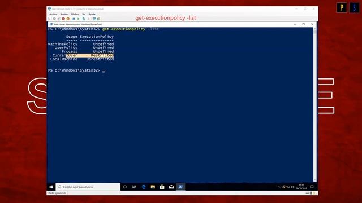Minimize the PowerShell window

click(x=295, y=24)
